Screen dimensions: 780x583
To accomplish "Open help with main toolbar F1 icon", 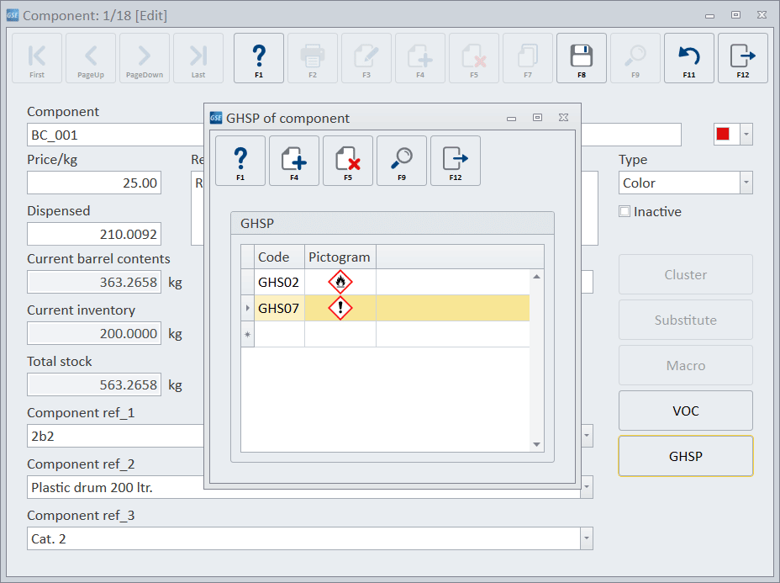I will pyautogui.click(x=258, y=57).
